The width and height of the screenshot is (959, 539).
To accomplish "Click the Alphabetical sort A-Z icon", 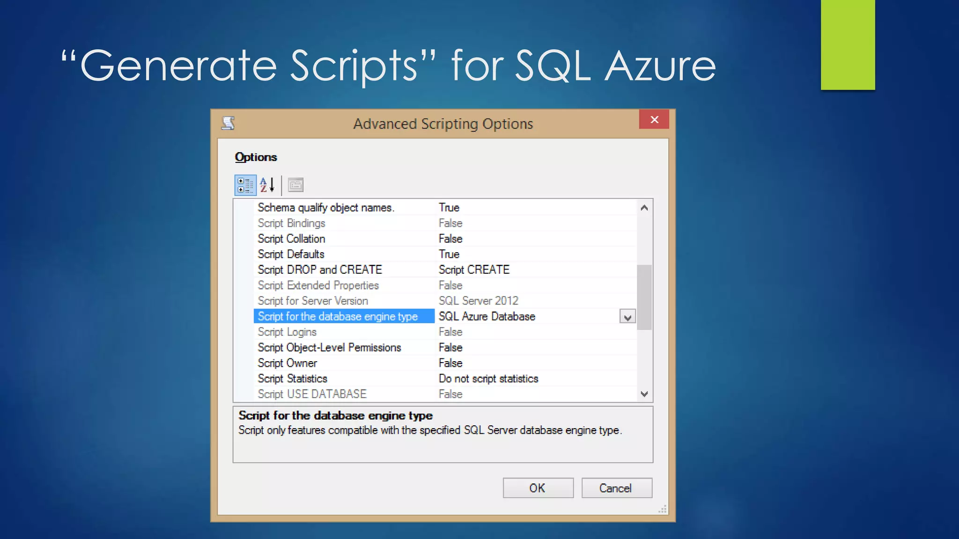I will pyautogui.click(x=267, y=185).
